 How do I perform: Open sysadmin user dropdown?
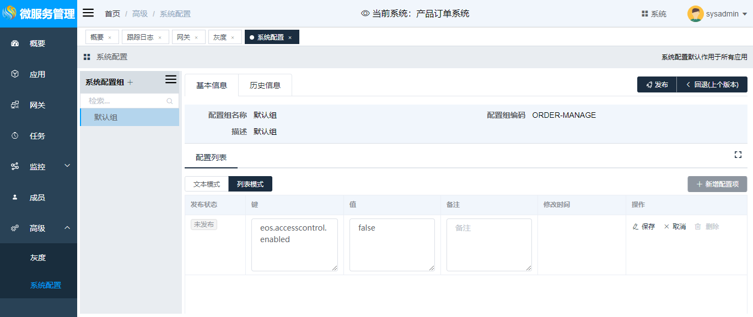click(717, 14)
